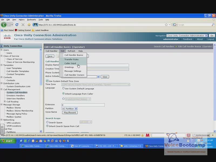
Task: Open the Windows start button
Action: coord(8,141)
